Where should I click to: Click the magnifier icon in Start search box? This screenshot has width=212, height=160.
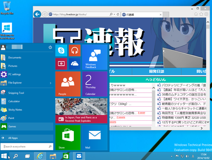click(50, 146)
